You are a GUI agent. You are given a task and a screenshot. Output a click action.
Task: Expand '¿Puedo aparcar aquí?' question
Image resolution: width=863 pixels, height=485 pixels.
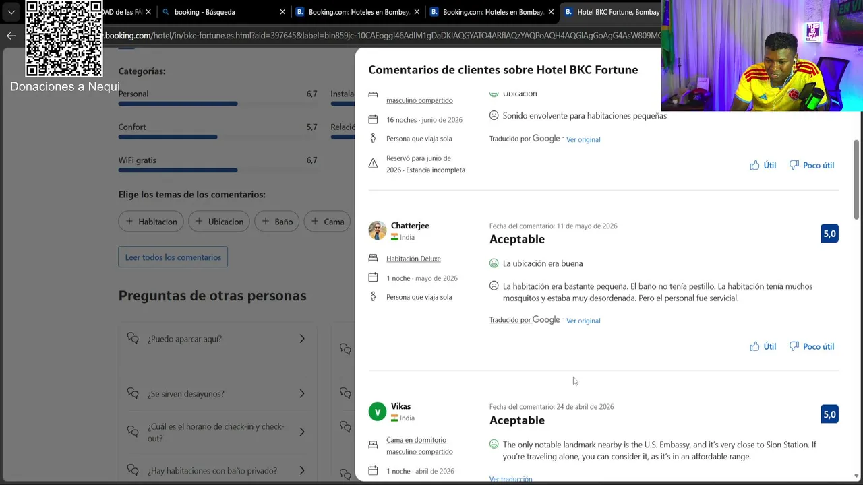pyautogui.click(x=217, y=339)
